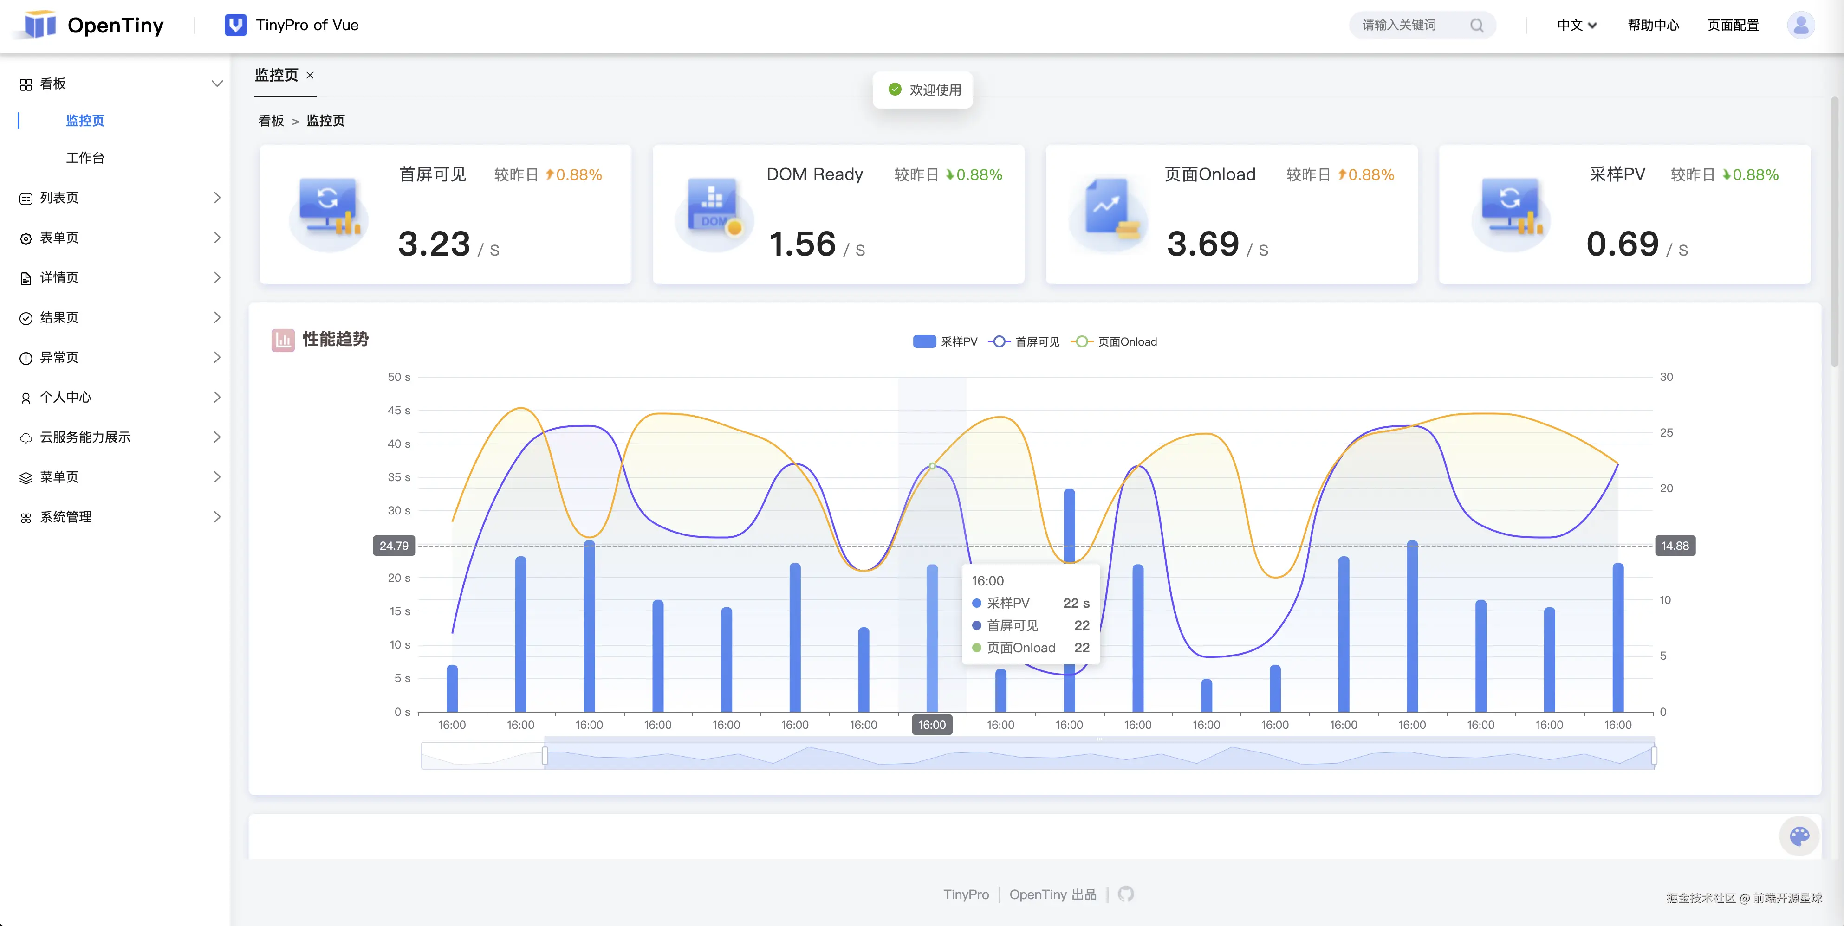Toggle 采样PV series in chart legend
The width and height of the screenshot is (1844, 926).
pos(944,342)
